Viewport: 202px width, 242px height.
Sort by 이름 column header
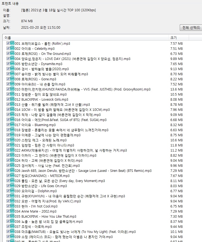86,38
